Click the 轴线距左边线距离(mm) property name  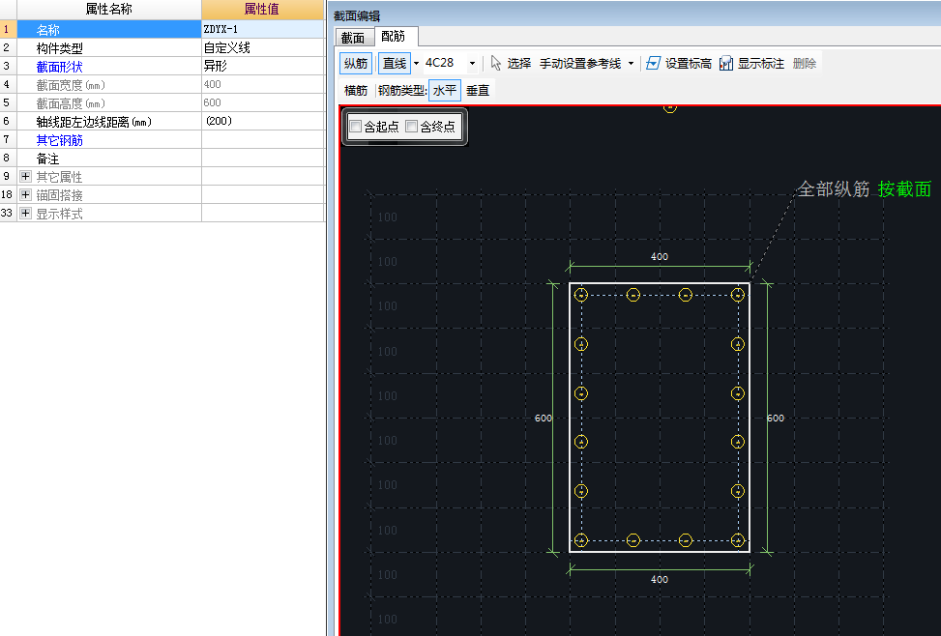pos(94,122)
